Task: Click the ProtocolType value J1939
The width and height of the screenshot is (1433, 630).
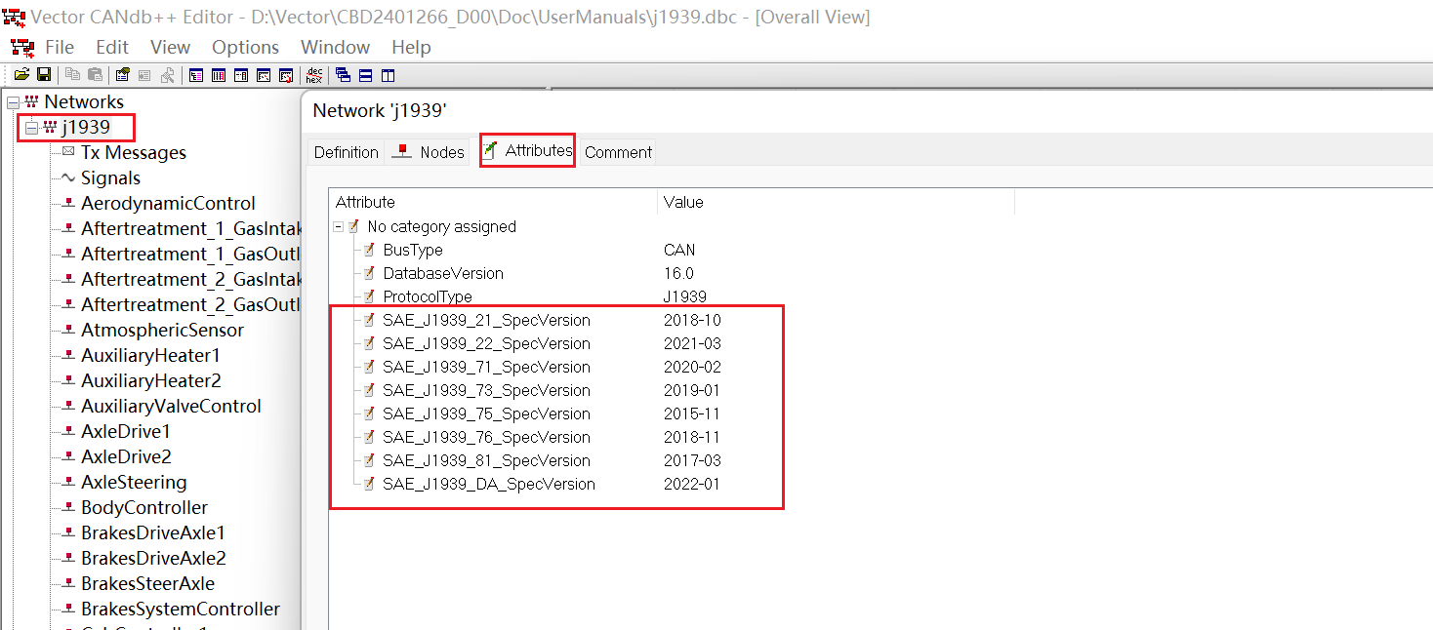Action: click(684, 296)
